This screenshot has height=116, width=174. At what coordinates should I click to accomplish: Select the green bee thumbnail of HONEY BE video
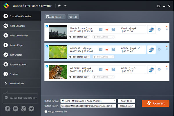click(58, 52)
